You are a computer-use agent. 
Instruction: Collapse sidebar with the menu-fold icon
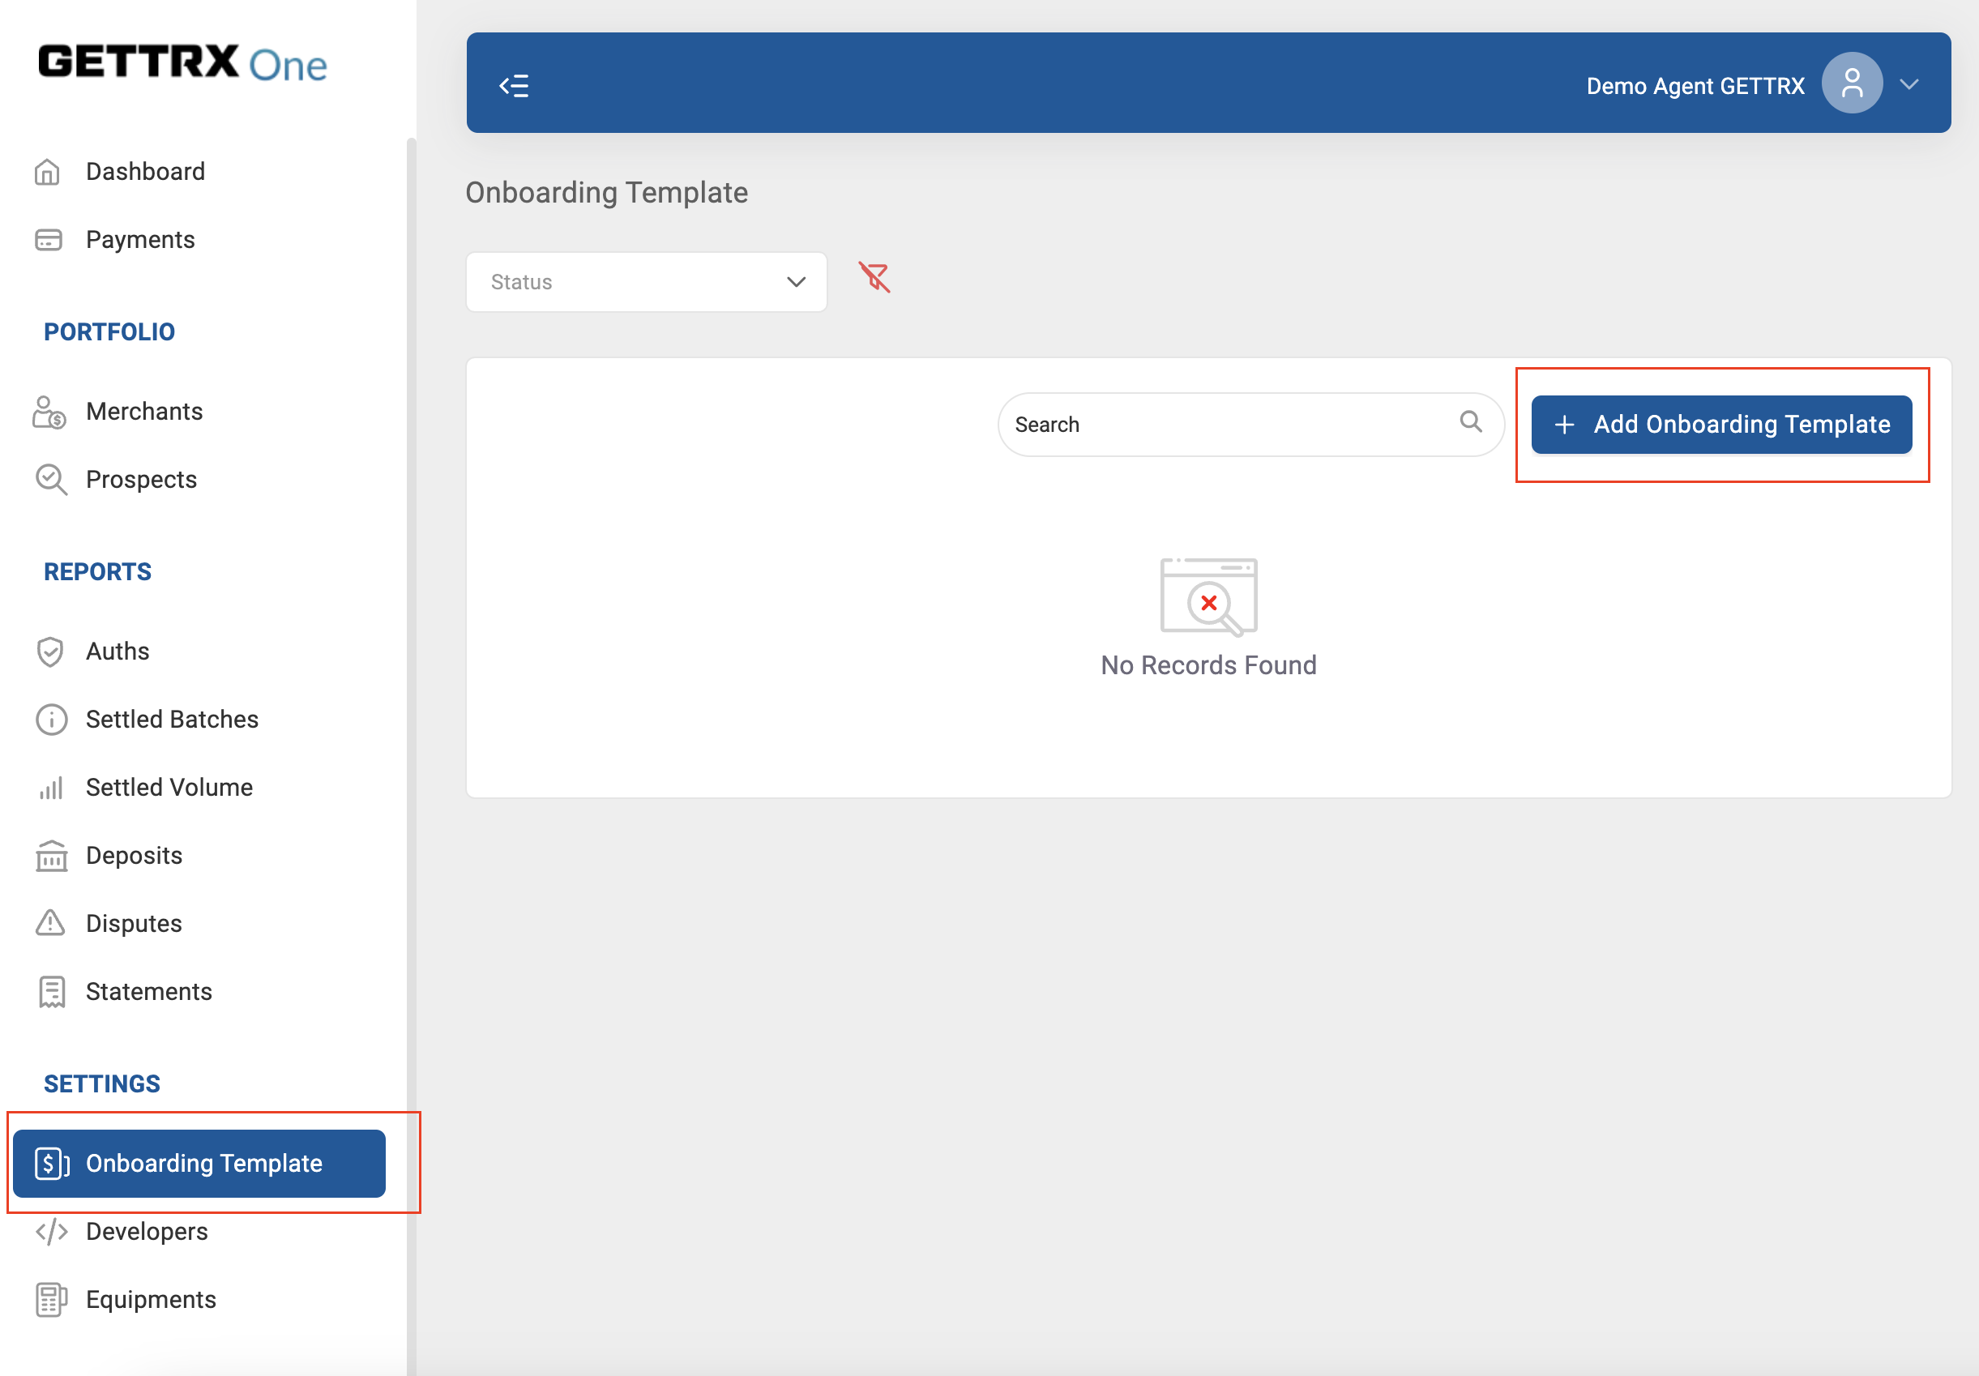[514, 85]
